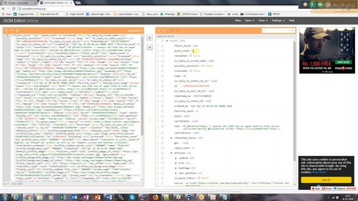Open action menu for filter_level row
The image size is (358, 201).
pos(162,46)
